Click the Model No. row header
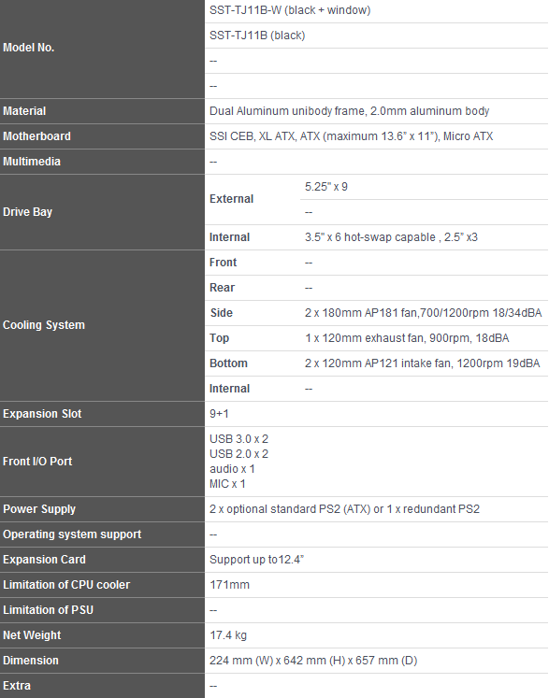The image size is (549, 698). click(102, 48)
